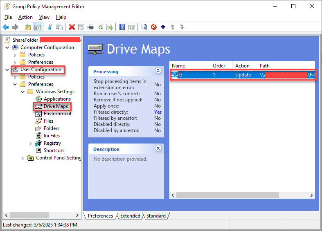Select the Ini Files tree item
Screen dimensions: 322x231
pyautogui.click(x=52, y=136)
